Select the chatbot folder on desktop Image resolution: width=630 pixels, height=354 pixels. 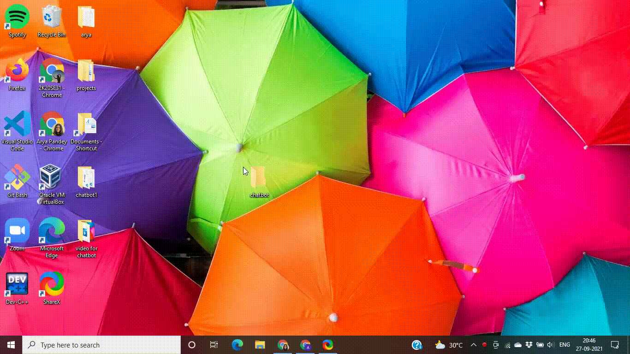(259, 182)
